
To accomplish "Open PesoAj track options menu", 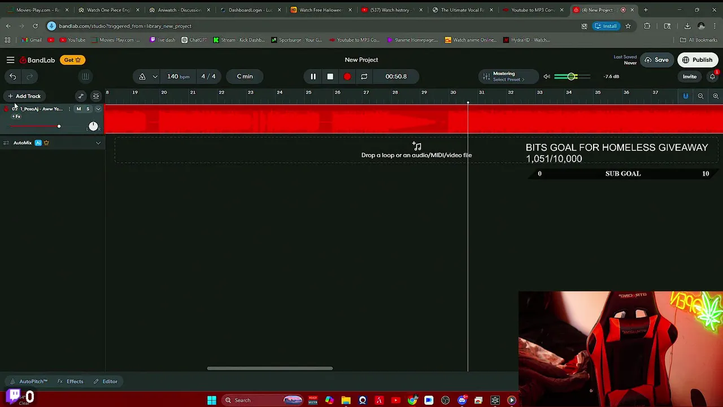I will click(x=69, y=109).
